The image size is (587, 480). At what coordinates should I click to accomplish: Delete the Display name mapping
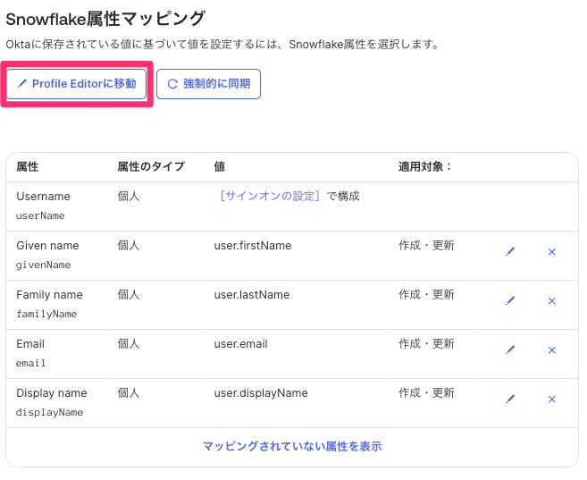551,400
